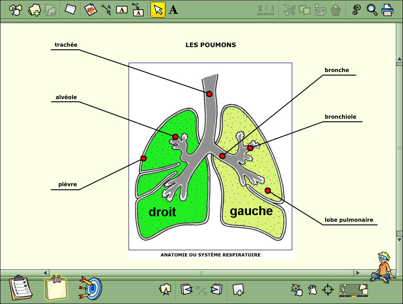Click the folder with navigation arrow icon
403x304 pixels.
(165, 289)
